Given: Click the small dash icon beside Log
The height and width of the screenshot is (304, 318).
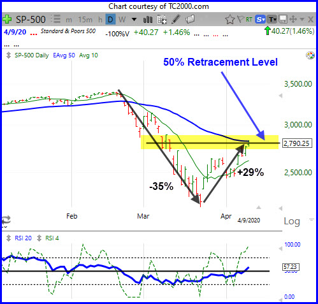Looking at the screenshot, I should [312, 219].
